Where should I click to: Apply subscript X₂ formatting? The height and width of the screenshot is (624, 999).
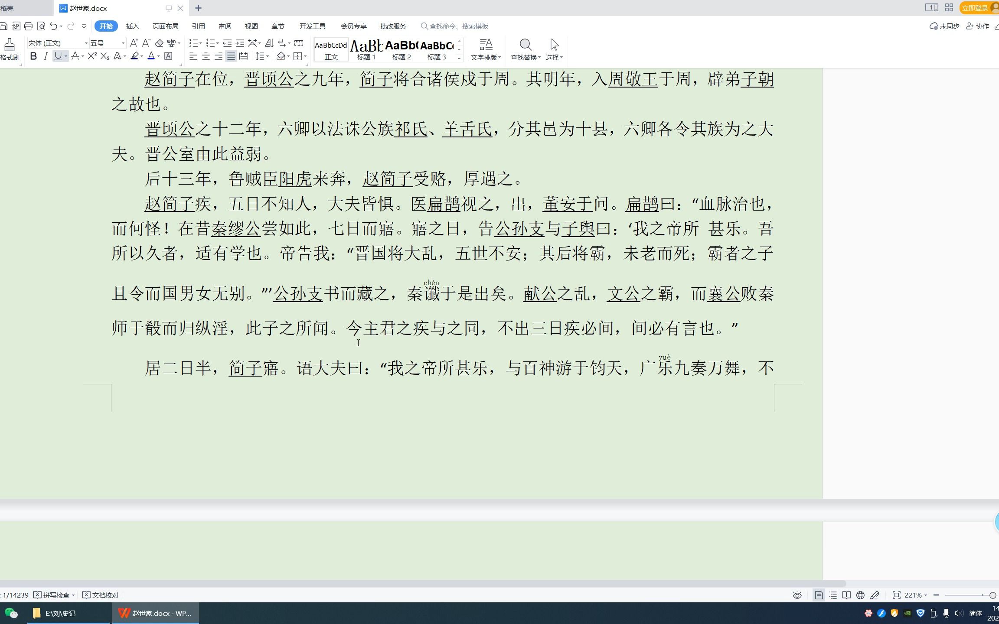click(x=104, y=56)
